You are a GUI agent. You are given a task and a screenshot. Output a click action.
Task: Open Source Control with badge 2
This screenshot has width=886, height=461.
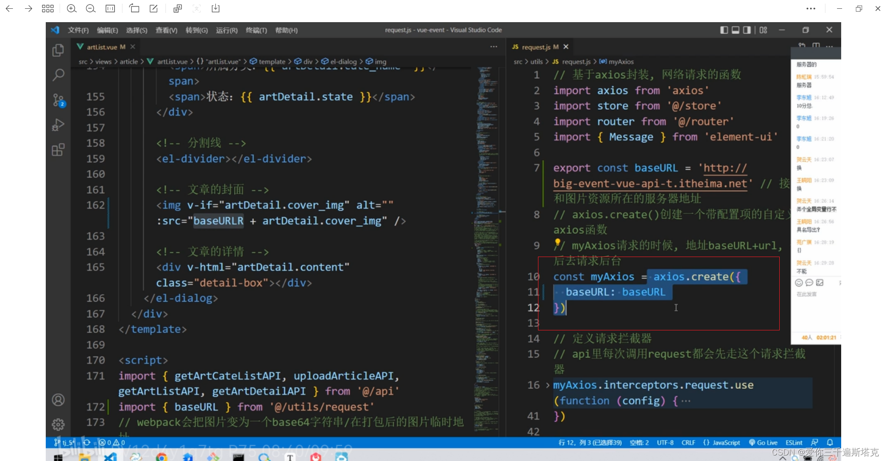click(58, 100)
